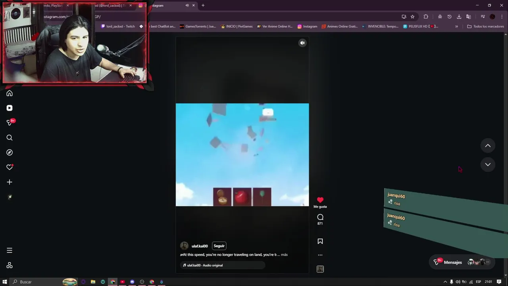The height and width of the screenshot is (286, 508).
Task: Bookmark this page with star icon
Action: [412, 17]
